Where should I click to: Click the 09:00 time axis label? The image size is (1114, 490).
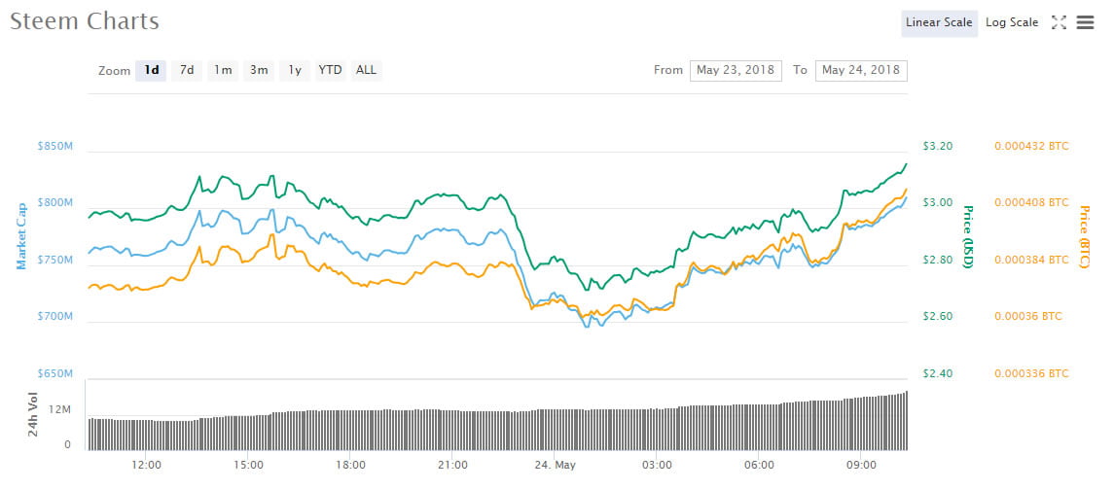click(862, 466)
